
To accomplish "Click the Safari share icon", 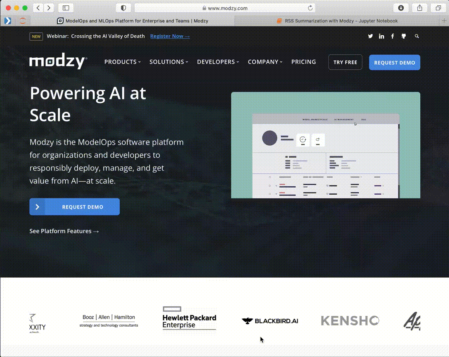I will 419,8.
